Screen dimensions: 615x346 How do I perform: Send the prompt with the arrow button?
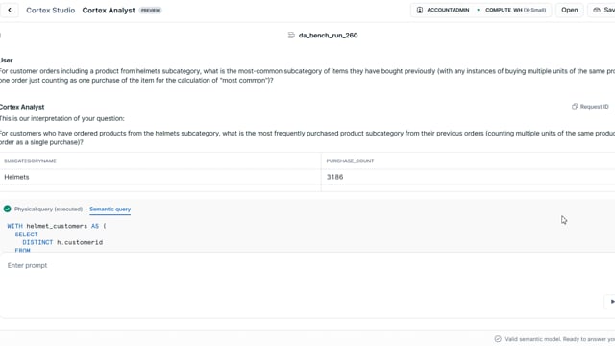610,302
